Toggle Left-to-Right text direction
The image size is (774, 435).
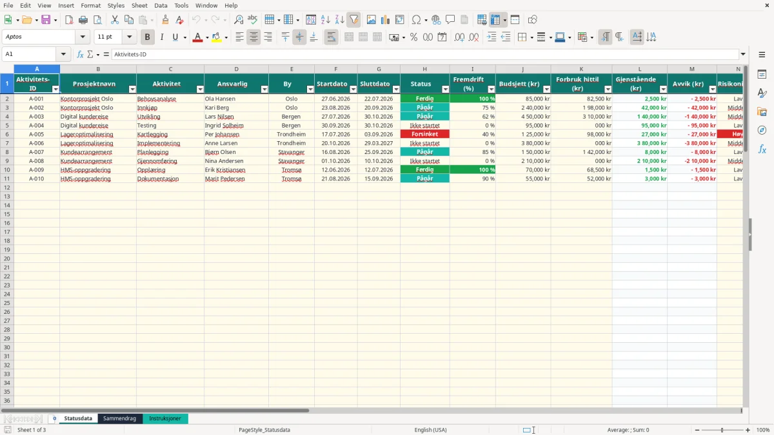605,37
